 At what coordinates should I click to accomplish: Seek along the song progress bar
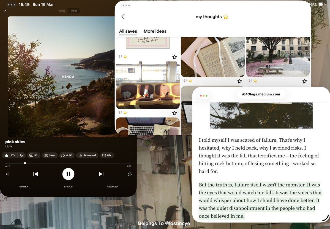click(x=68, y=163)
